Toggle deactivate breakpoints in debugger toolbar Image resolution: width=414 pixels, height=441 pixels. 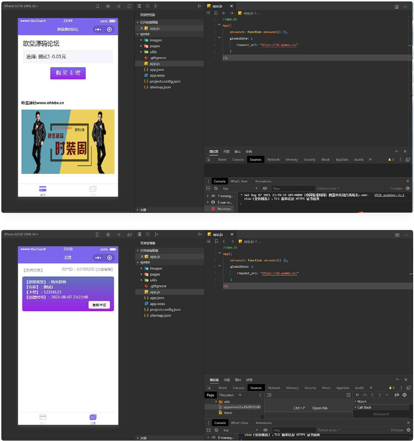397,395
